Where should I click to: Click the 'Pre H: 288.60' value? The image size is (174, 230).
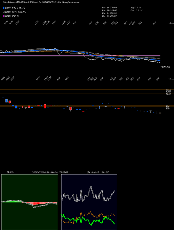(x=109, y=10)
